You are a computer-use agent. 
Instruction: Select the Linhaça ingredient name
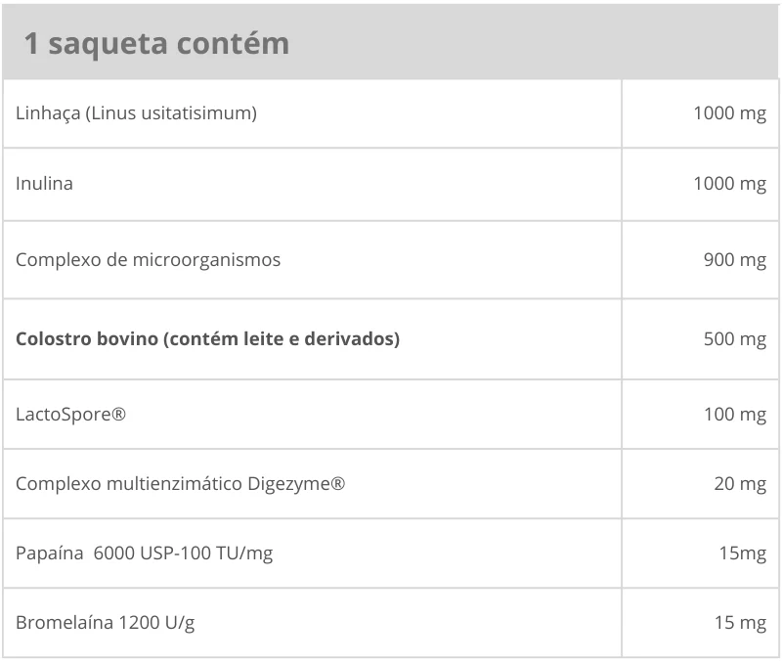click(x=48, y=113)
